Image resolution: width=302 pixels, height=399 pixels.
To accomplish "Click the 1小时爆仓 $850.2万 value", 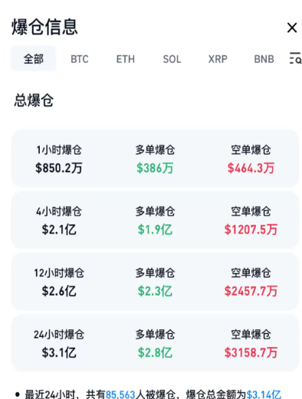I will pos(59,168).
